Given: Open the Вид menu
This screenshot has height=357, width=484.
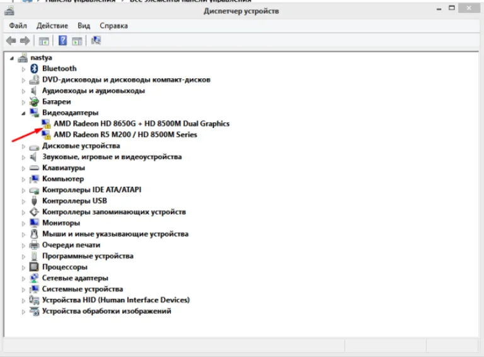Looking at the screenshot, I should (x=84, y=26).
